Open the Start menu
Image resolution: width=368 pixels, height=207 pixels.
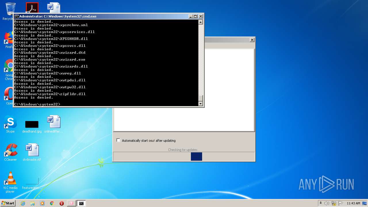pos(8,203)
